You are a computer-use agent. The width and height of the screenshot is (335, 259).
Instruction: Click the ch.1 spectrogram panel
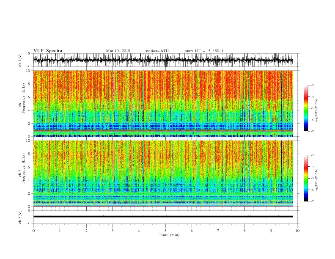(x=163, y=103)
